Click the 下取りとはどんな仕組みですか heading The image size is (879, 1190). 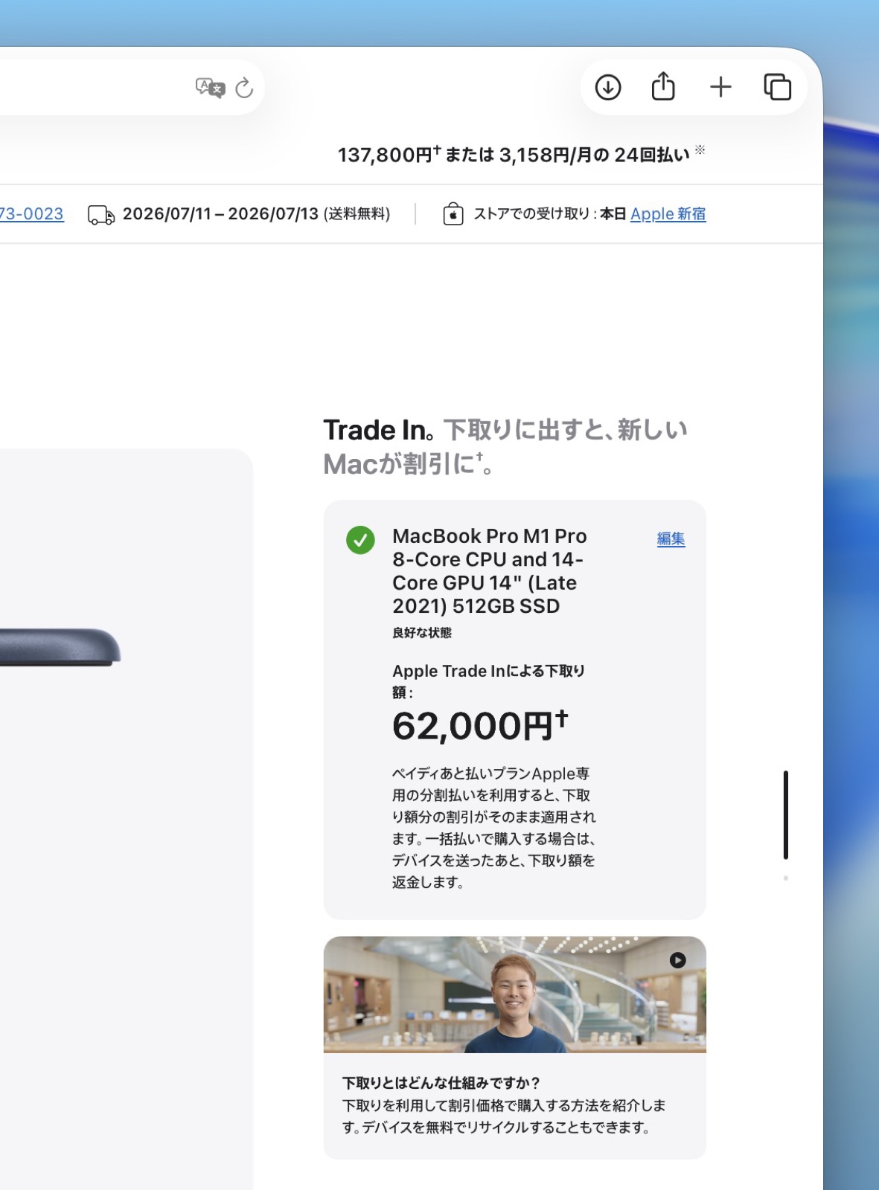pyautogui.click(x=441, y=1083)
